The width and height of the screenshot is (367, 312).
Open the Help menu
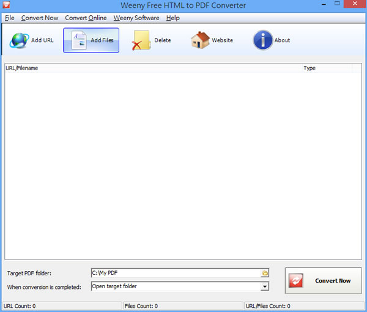click(173, 18)
